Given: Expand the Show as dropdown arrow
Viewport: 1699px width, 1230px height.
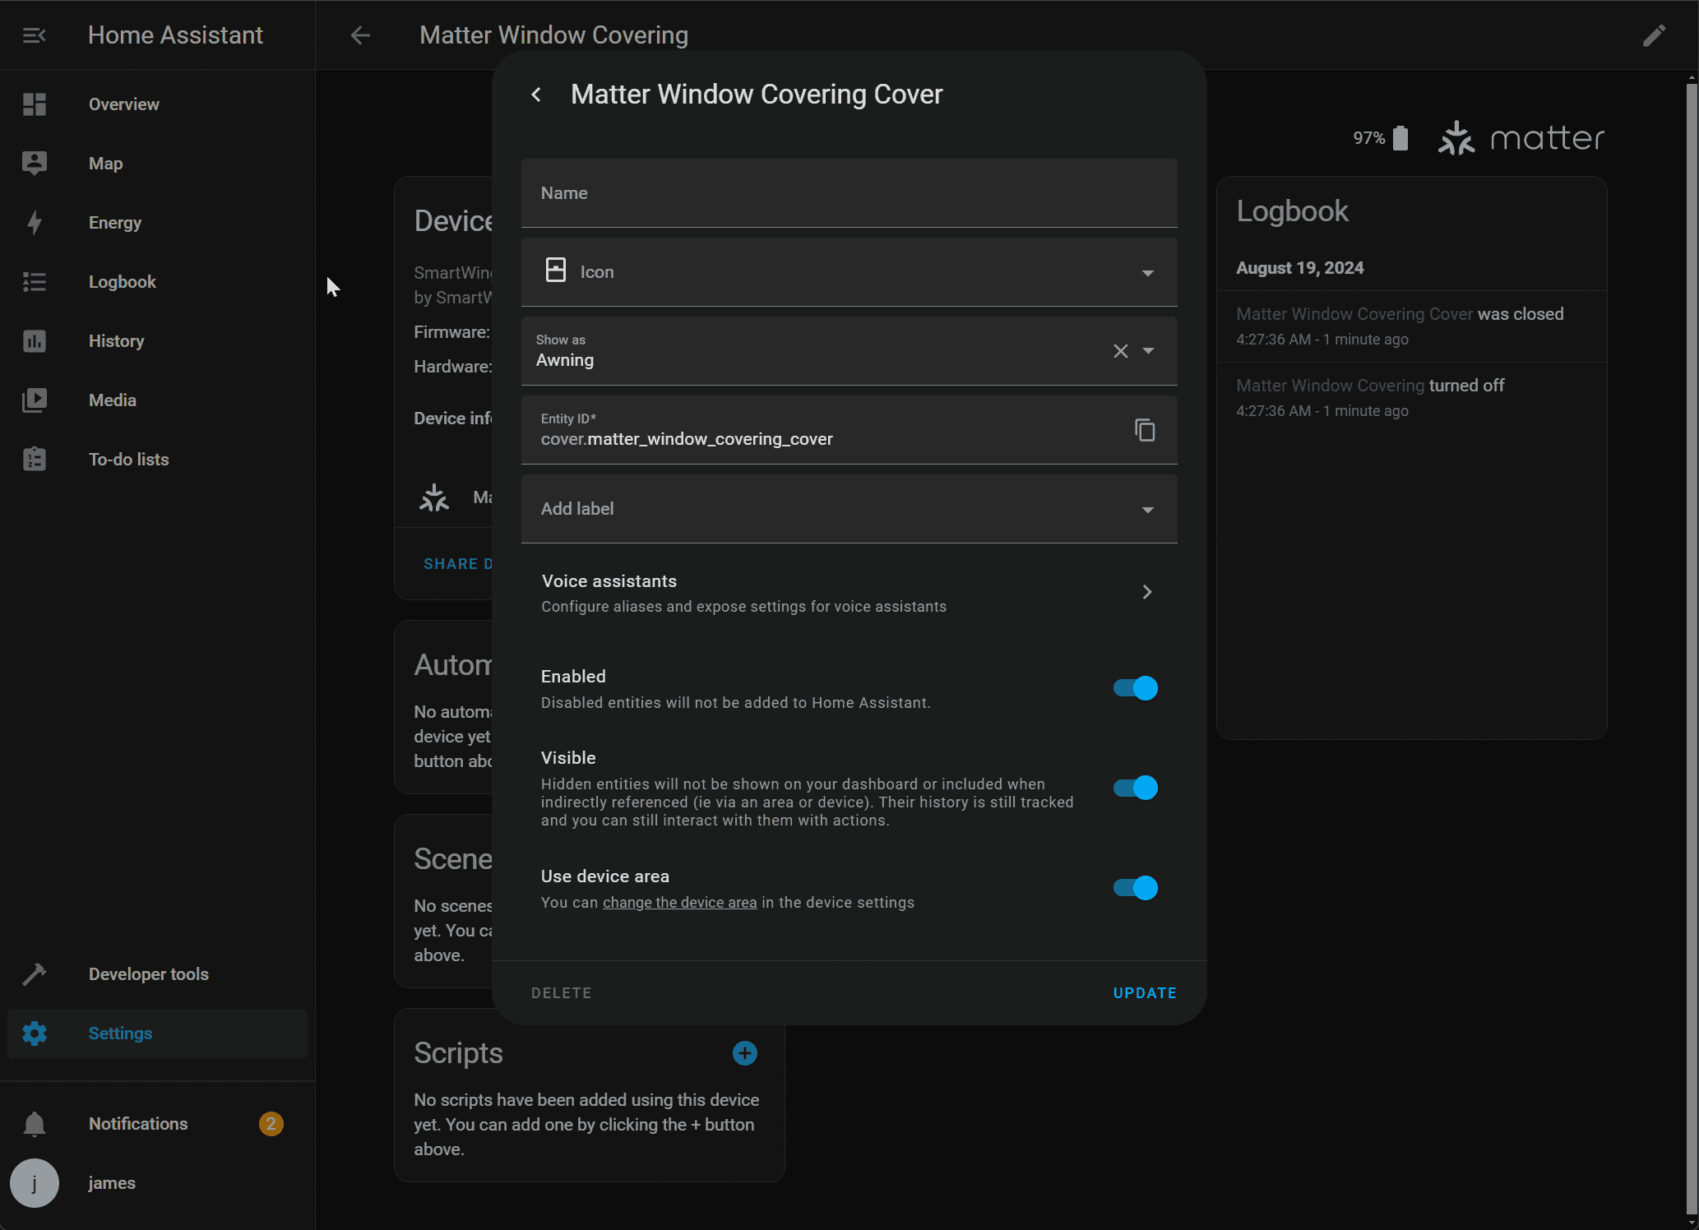Looking at the screenshot, I should pyautogui.click(x=1149, y=351).
